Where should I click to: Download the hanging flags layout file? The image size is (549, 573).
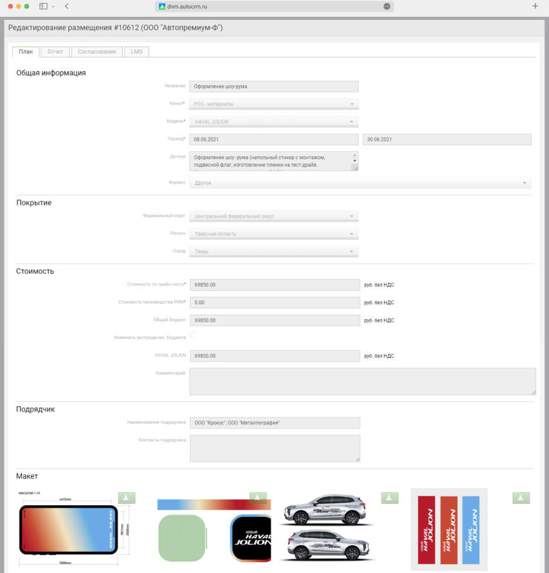pos(521,497)
